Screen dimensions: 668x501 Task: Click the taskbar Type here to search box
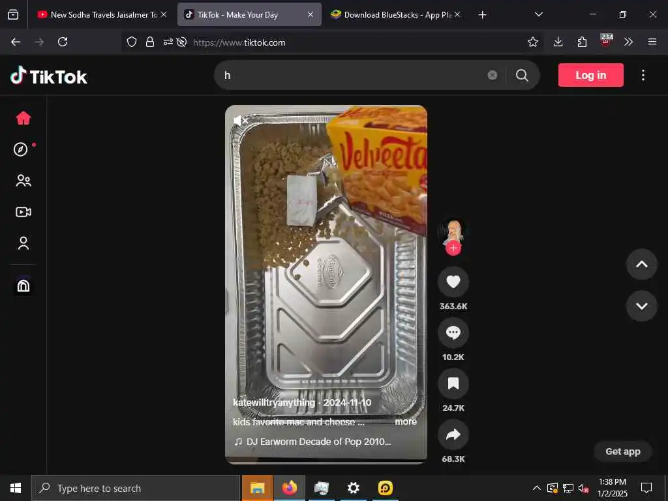click(136, 488)
